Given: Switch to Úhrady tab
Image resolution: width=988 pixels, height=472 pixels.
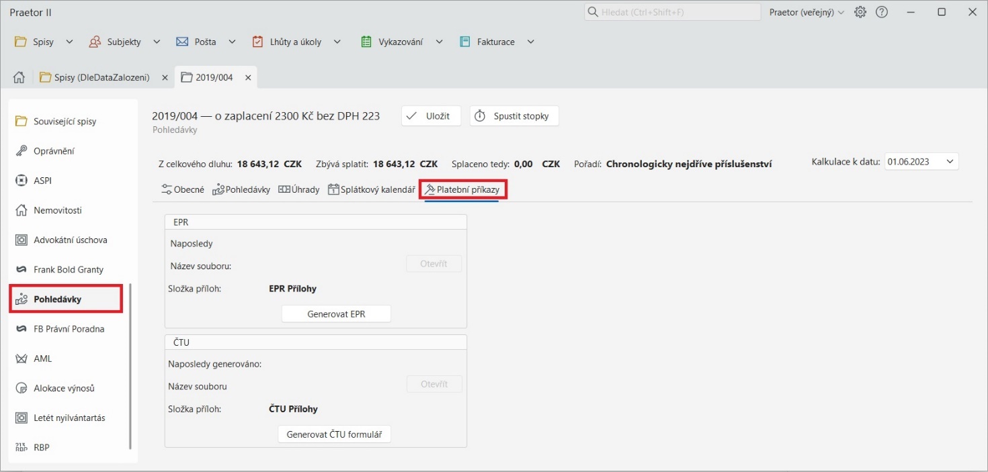Looking at the screenshot, I should [298, 190].
